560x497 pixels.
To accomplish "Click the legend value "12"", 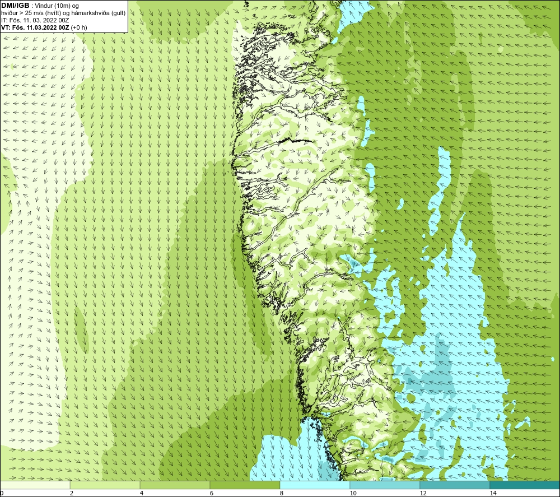I will [x=423, y=493].
